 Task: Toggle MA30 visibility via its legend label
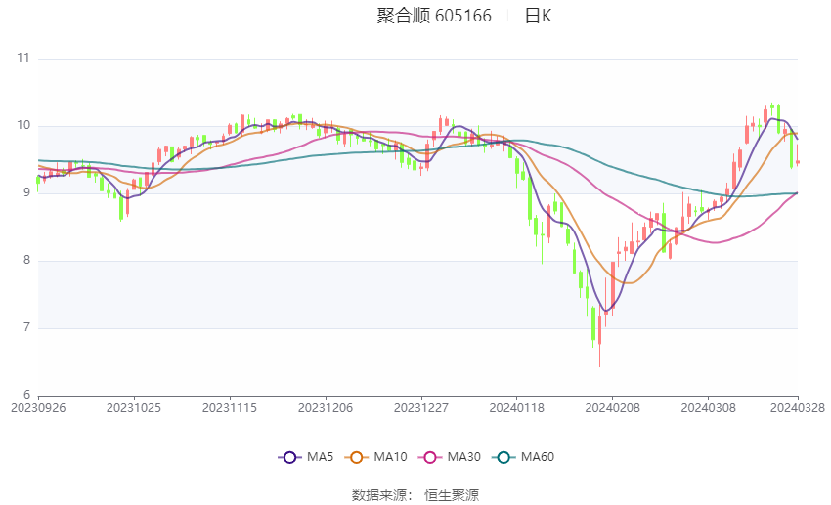click(462, 457)
